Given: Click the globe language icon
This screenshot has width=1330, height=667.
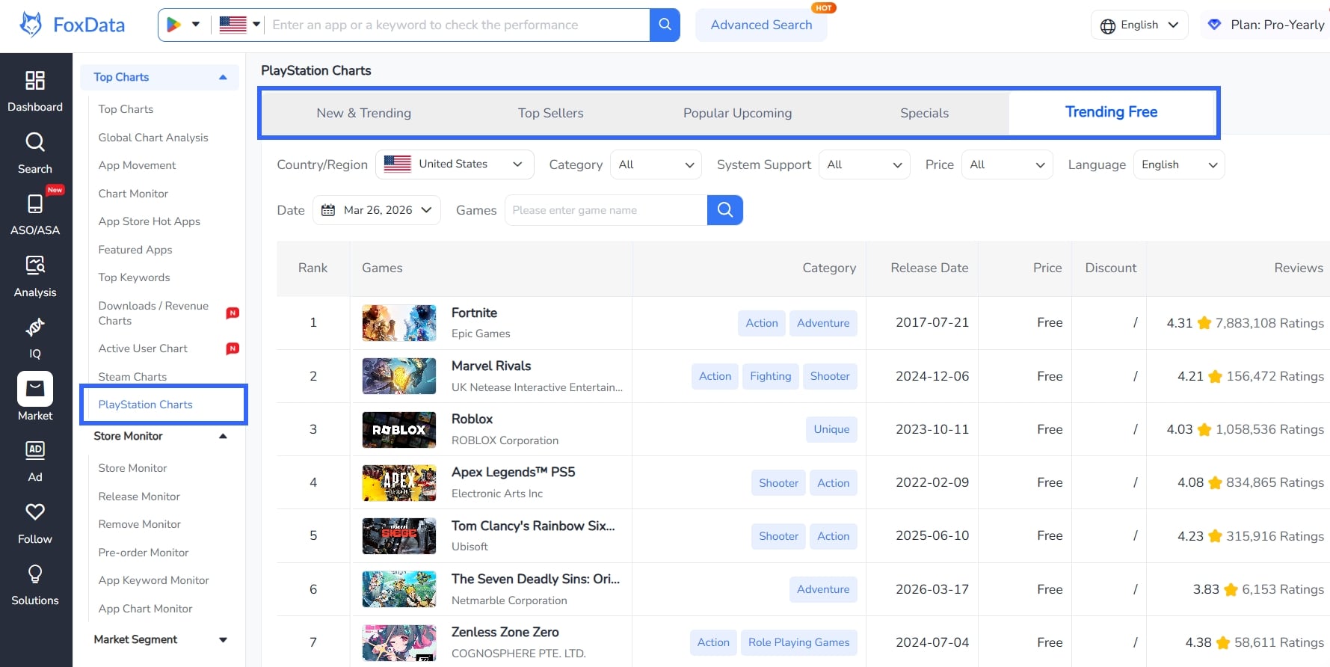Looking at the screenshot, I should tap(1108, 26).
